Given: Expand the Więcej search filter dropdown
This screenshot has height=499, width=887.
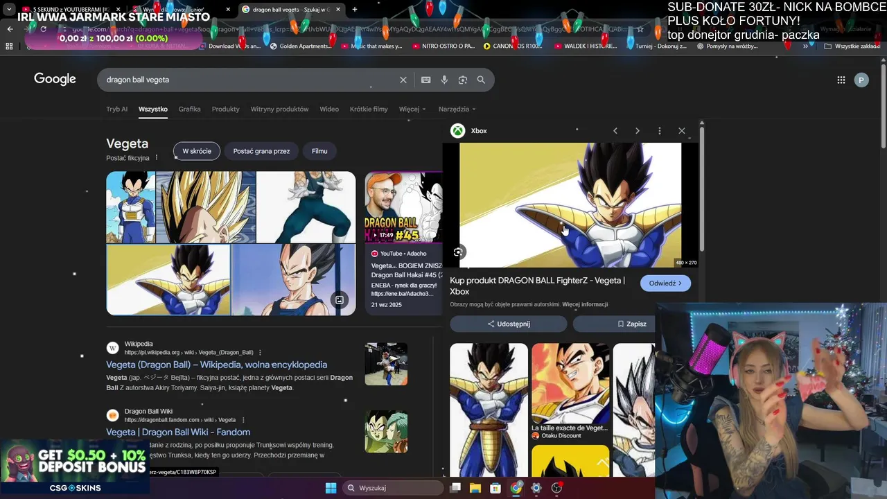Looking at the screenshot, I should tap(412, 109).
